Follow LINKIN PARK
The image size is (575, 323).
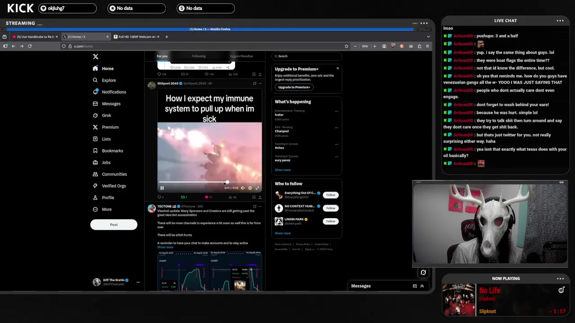(331, 221)
